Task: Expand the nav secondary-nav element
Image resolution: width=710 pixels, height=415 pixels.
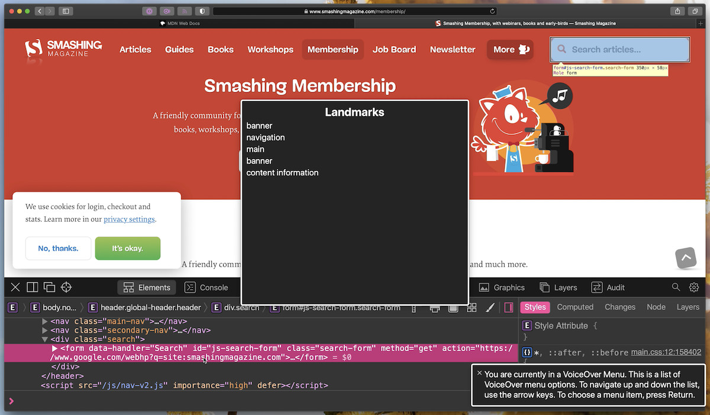Action: tap(44, 330)
